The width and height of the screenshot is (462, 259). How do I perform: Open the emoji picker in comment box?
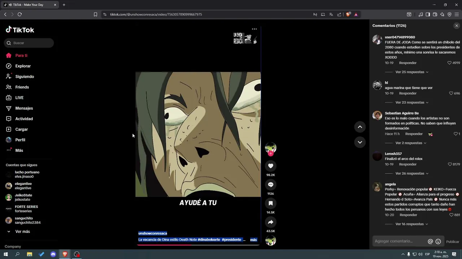click(438, 242)
